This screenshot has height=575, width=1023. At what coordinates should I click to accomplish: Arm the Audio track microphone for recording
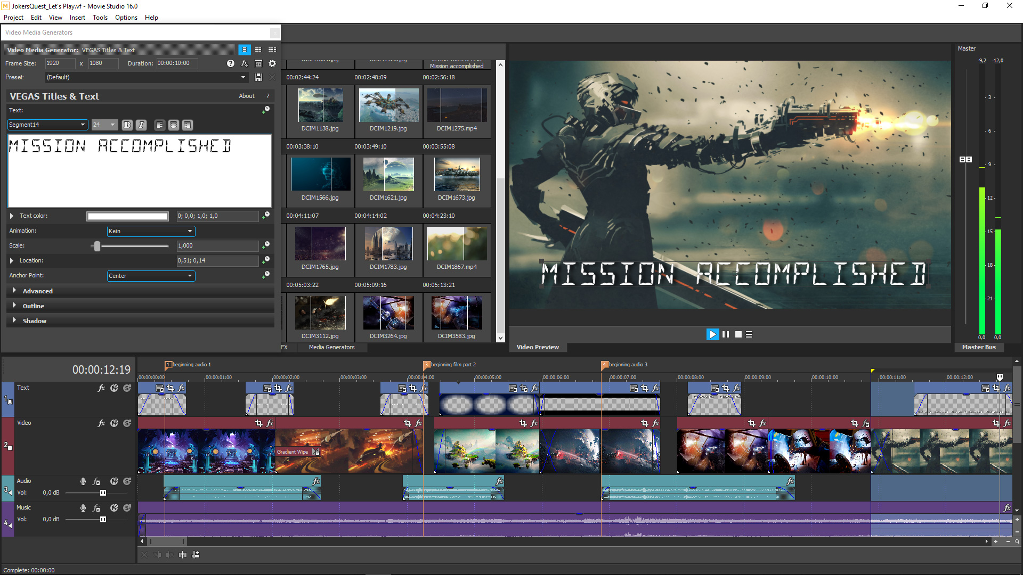[83, 481]
